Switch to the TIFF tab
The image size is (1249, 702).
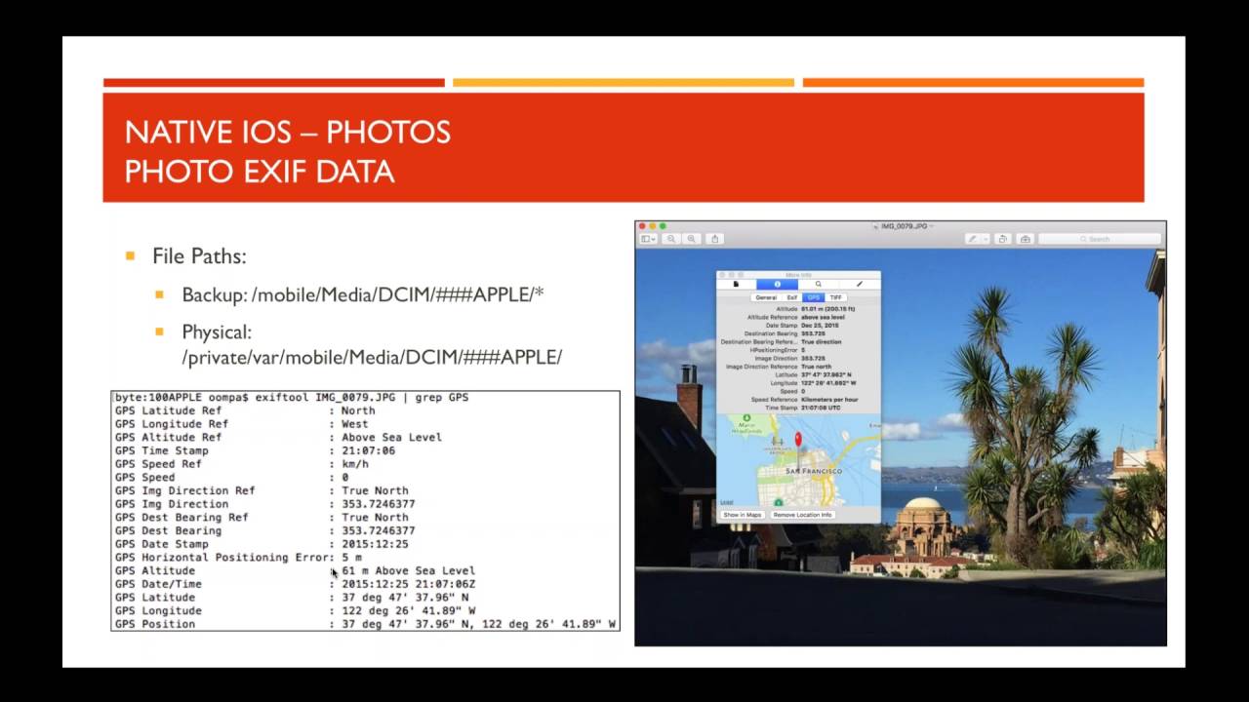pos(835,297)
